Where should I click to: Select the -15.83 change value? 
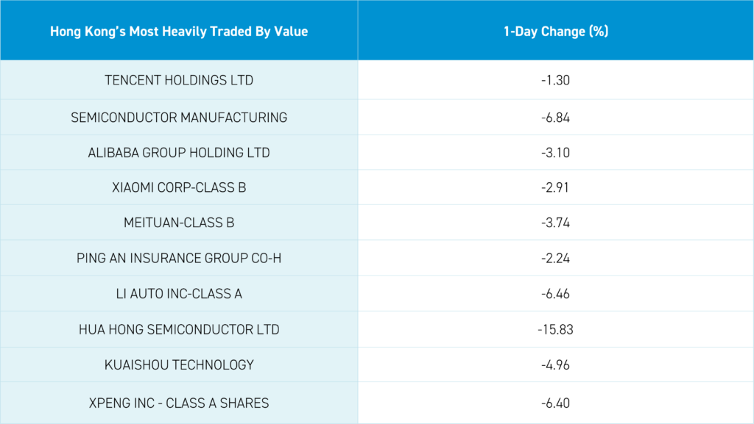pos(555,330)
